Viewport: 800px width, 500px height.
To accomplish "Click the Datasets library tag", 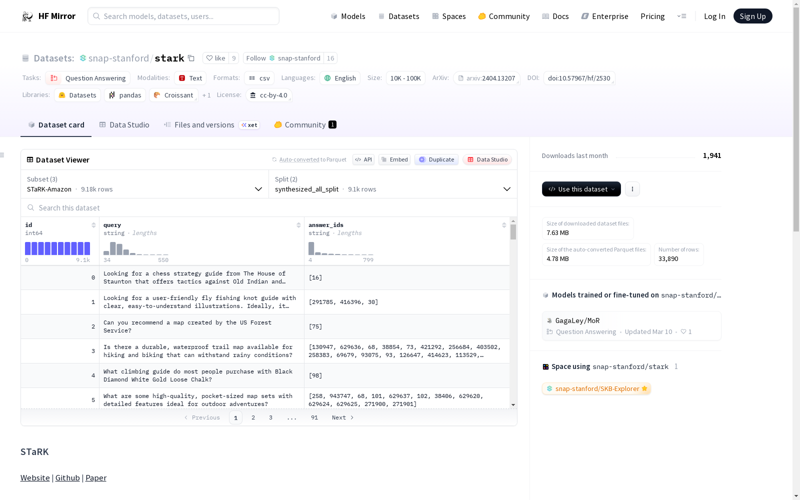I will coord(77,95).
